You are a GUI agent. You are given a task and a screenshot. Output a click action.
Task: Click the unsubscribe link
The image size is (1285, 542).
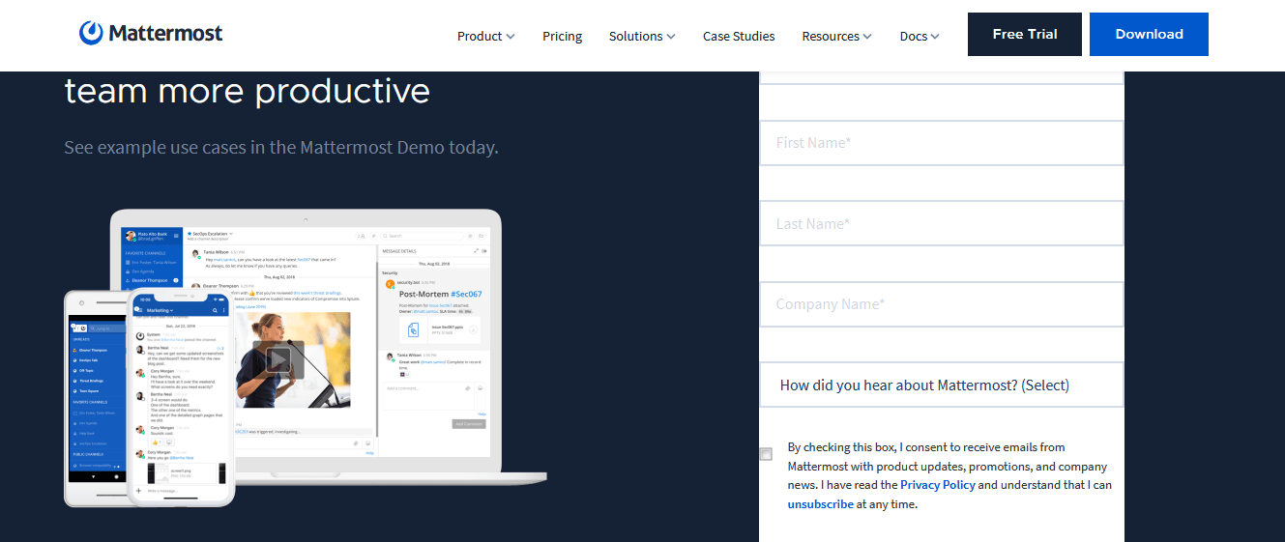coord(820,504)
